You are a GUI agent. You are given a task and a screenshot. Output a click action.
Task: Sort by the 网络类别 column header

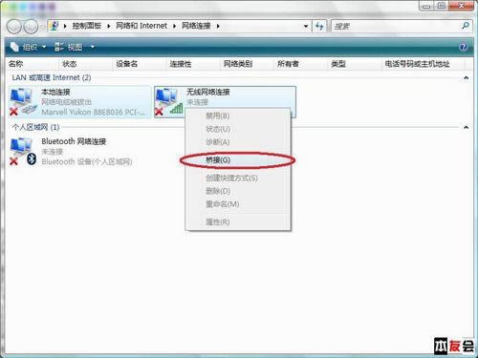click(248, 64)
